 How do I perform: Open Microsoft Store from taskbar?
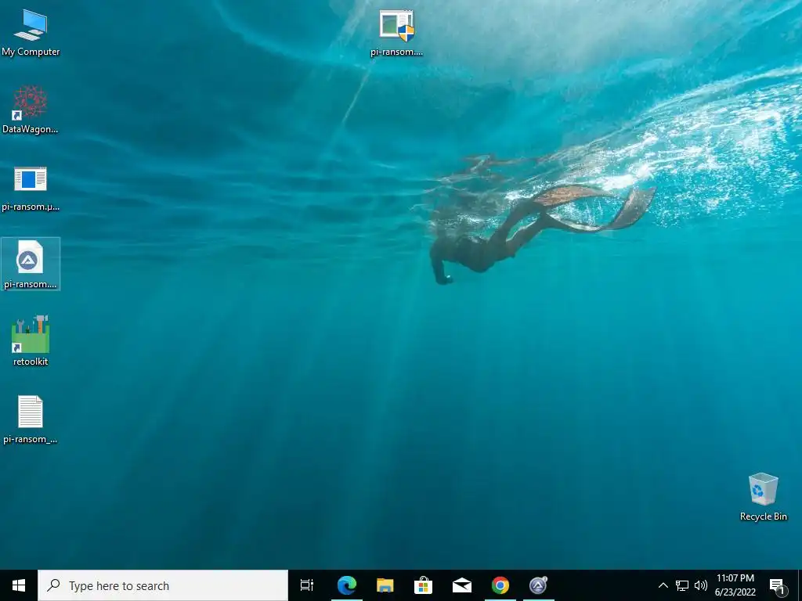click(x=423, y=585)
